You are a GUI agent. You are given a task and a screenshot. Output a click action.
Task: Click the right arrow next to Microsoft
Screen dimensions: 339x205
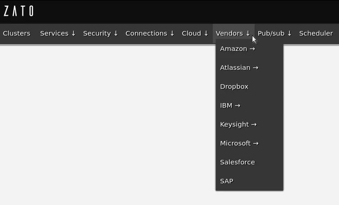point(256,143)
